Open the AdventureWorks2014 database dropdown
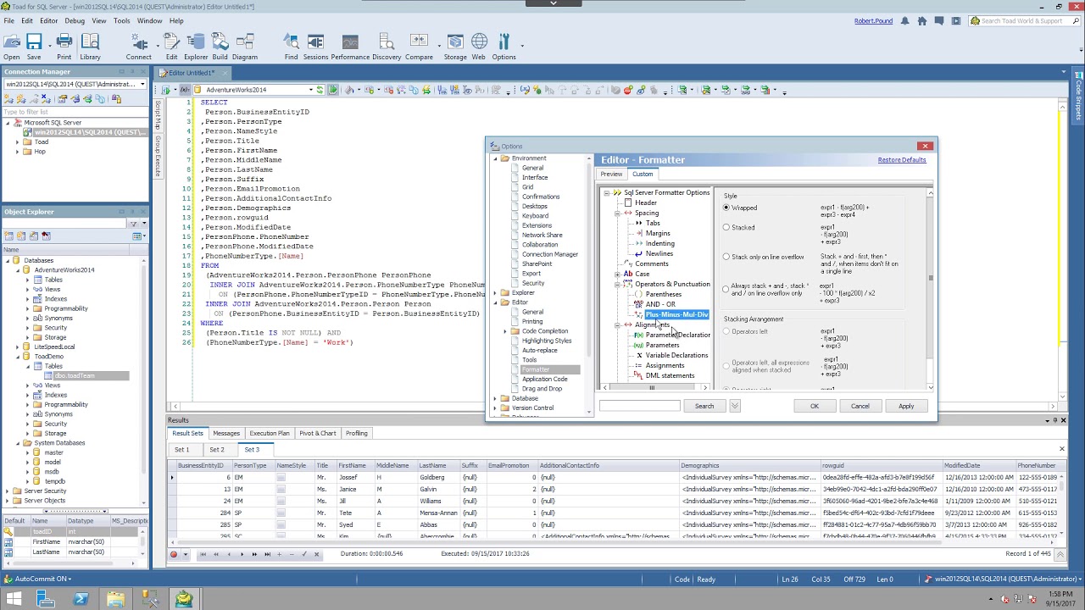 310,90
